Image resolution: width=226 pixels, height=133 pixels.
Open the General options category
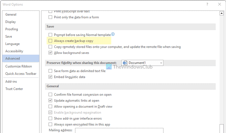[21, 15]
